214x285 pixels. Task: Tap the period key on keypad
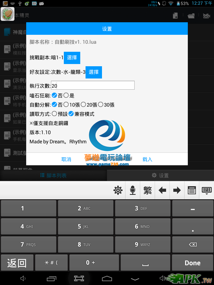click(x=193, y=227)
